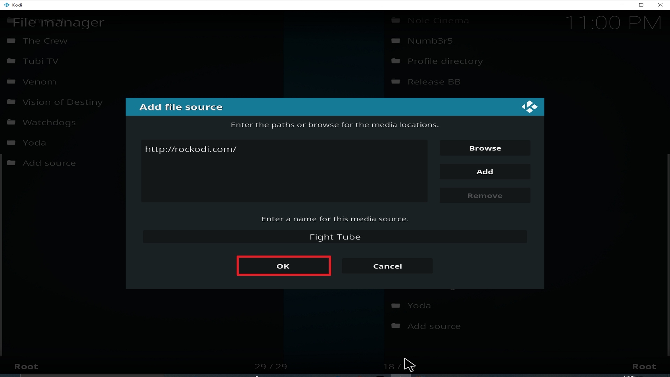
Task: Open Yoda source in left pane
Action: pos(34,143)
